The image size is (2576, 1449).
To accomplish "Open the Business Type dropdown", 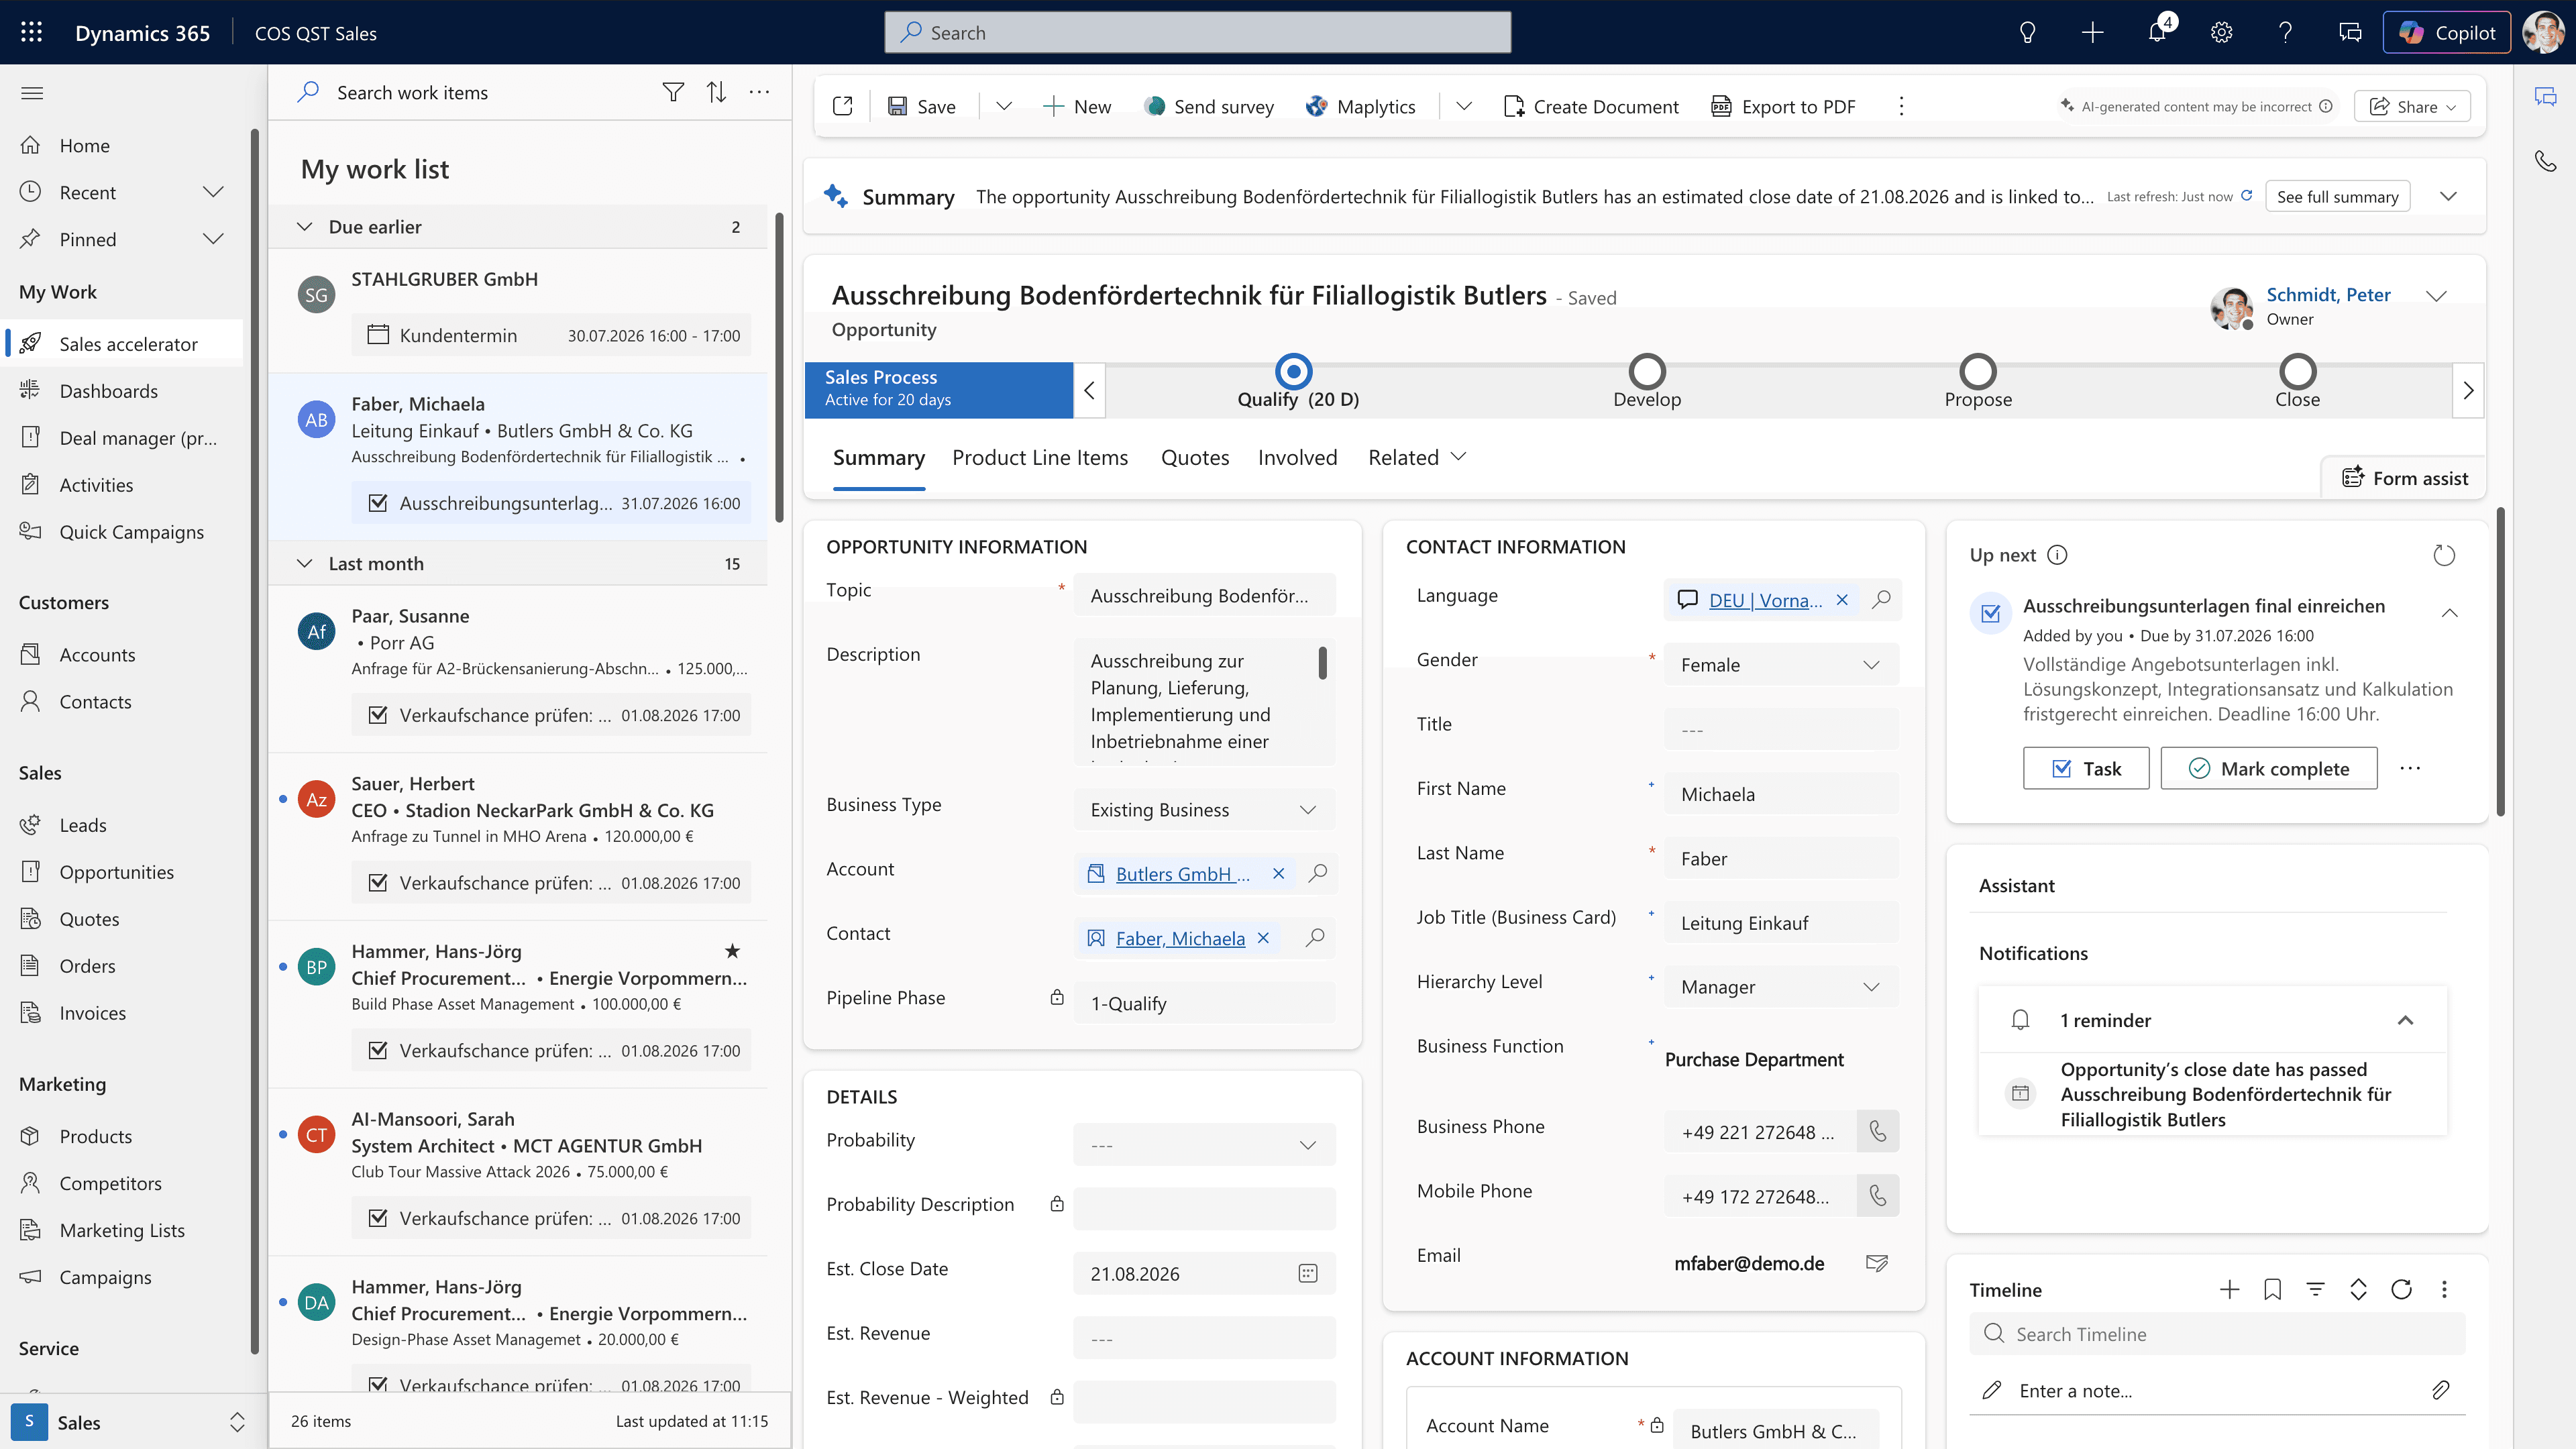I will click(1204, 809).
